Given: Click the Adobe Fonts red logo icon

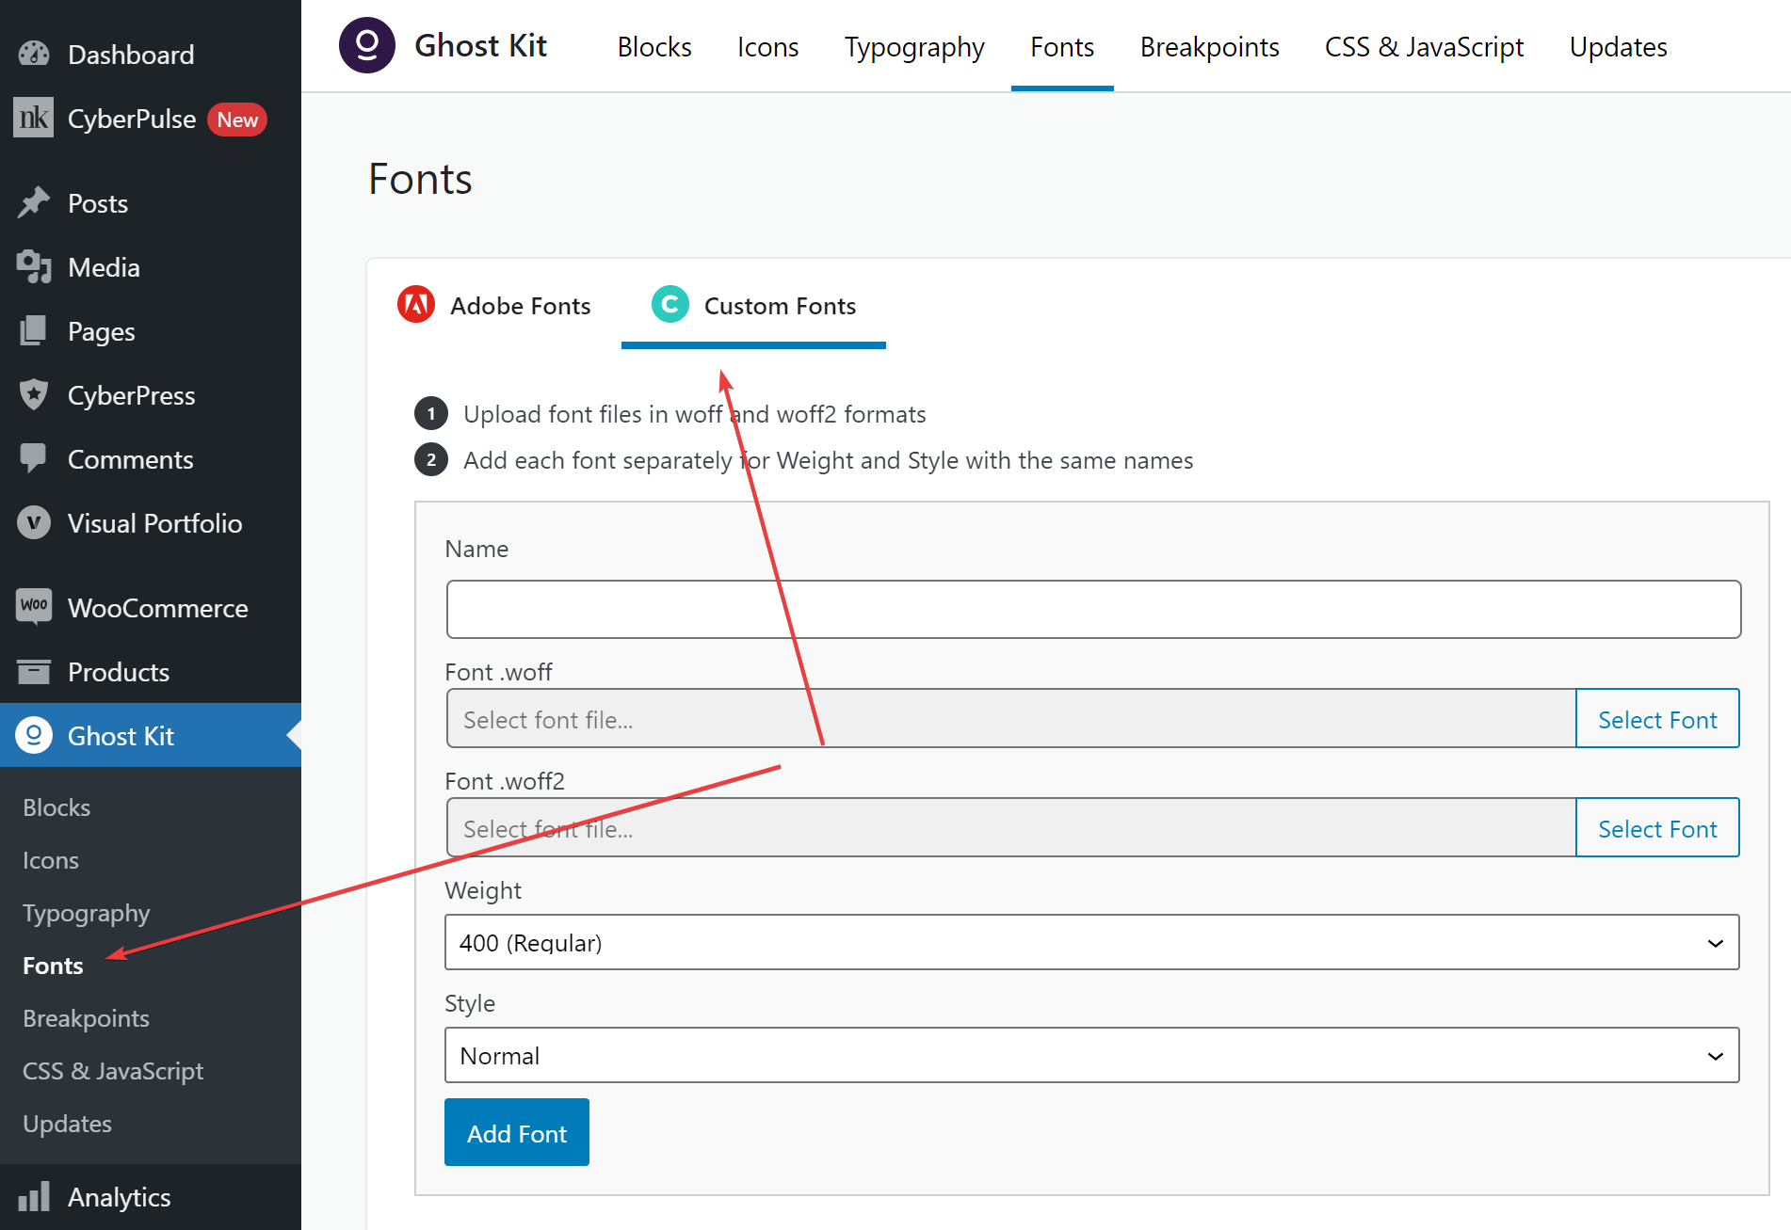Looking at the screenshot, I should 416,305.
